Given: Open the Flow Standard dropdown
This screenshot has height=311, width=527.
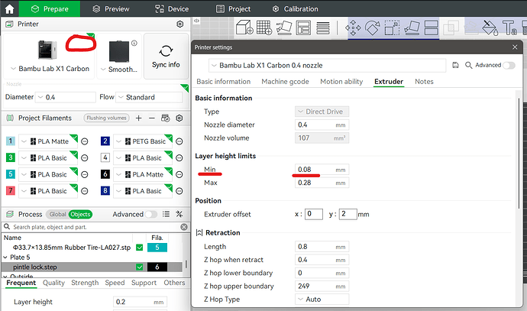Looking at the screenshot, I should (149, 97).
